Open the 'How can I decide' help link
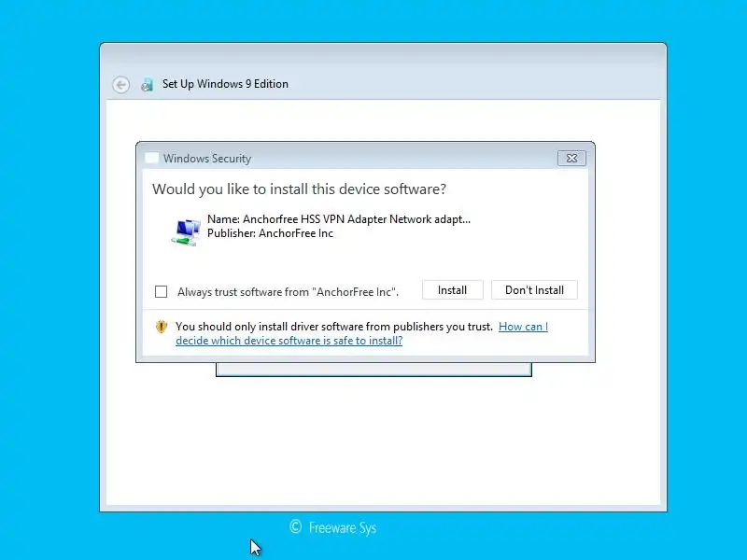747x560 pixels. [362, 334]
